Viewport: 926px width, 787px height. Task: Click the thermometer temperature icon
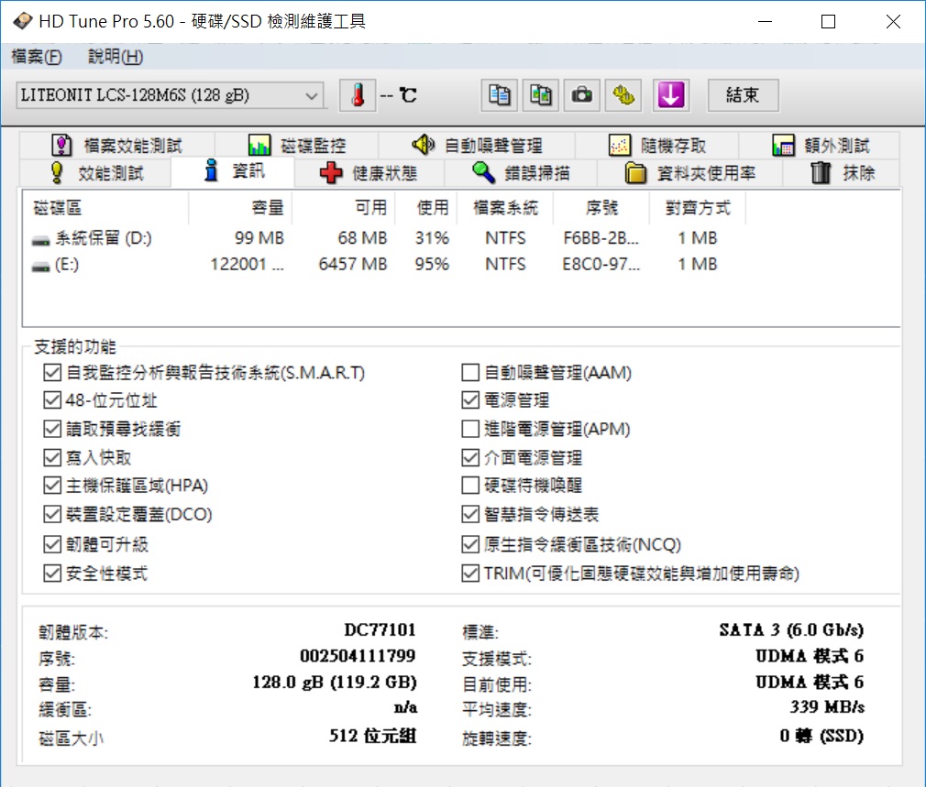coord(358,95)
